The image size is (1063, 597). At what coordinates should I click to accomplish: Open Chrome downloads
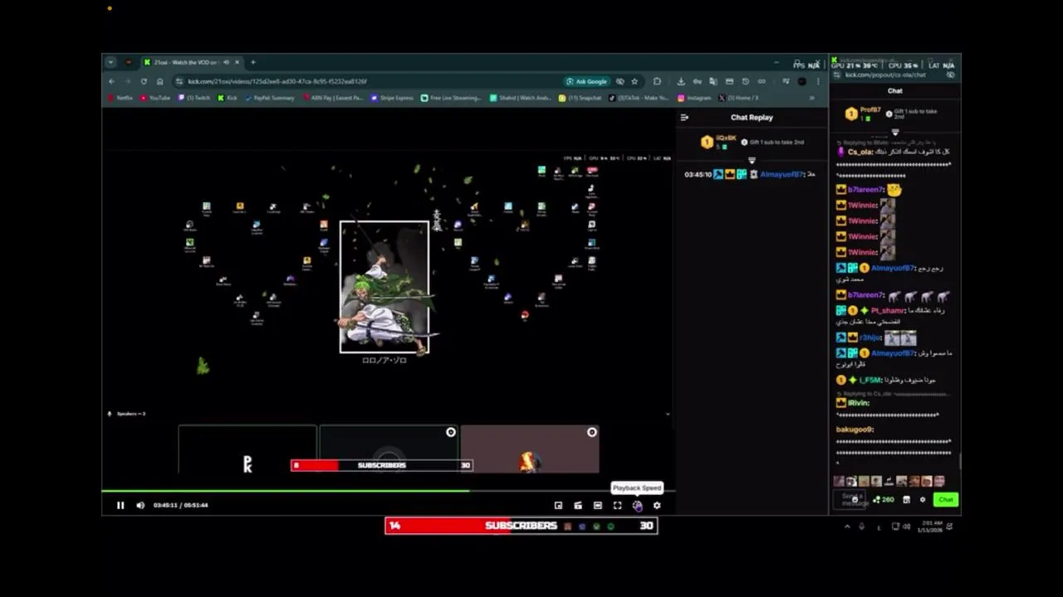click(681, 81)
